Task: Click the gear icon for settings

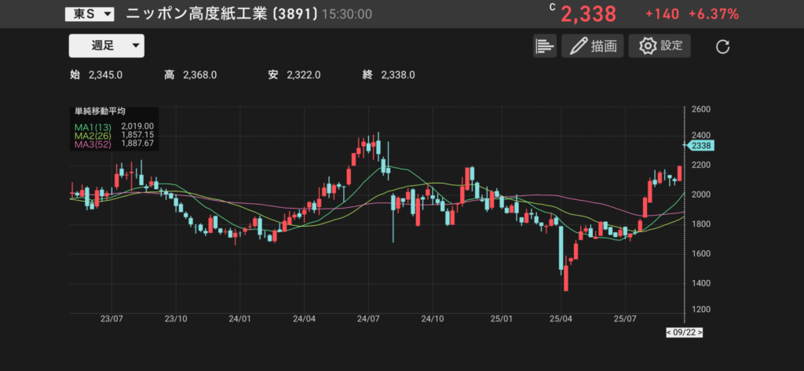Action: click(x=648, y=46)
